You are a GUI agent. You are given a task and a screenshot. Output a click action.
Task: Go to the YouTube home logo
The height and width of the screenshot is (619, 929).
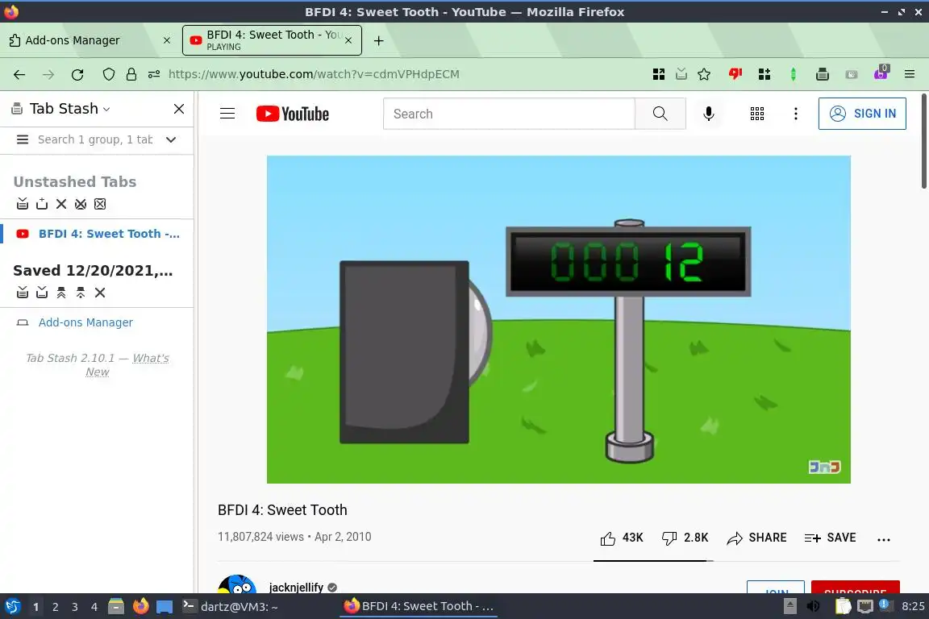[x=293, y=114]
